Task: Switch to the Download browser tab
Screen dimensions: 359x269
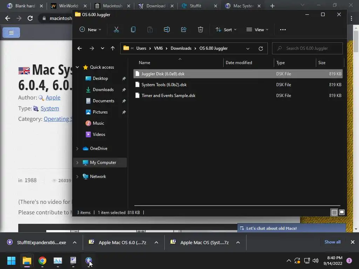Action: coord(156,6)
